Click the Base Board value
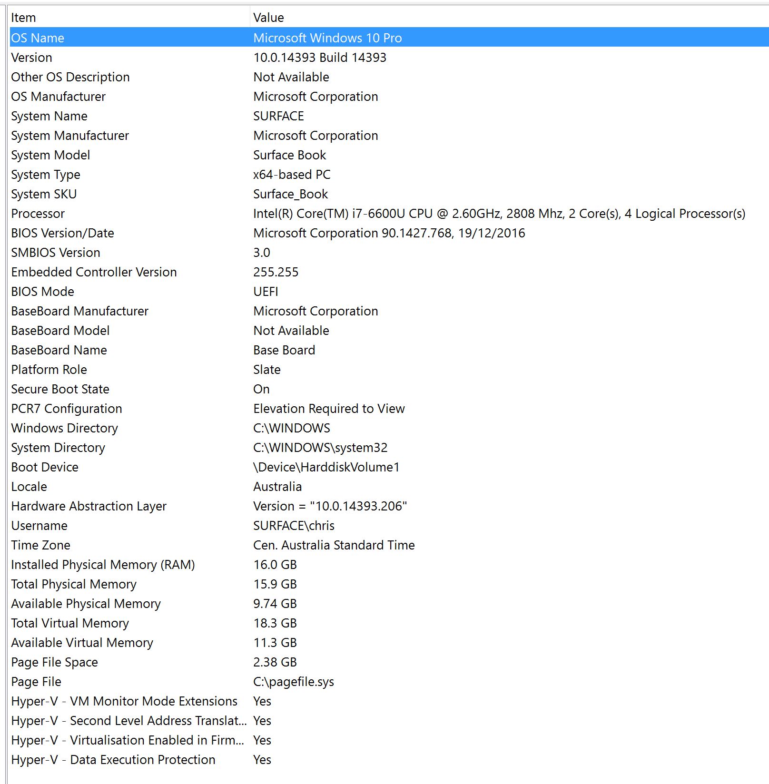Image resolution: width=769 pixels, height=784 pixels. coord(284,350)
